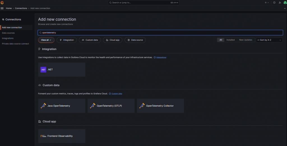The width and height of the screenshot is (287, 146).
Task: Filter by Cloud app chip
Action: click(113, 40)
